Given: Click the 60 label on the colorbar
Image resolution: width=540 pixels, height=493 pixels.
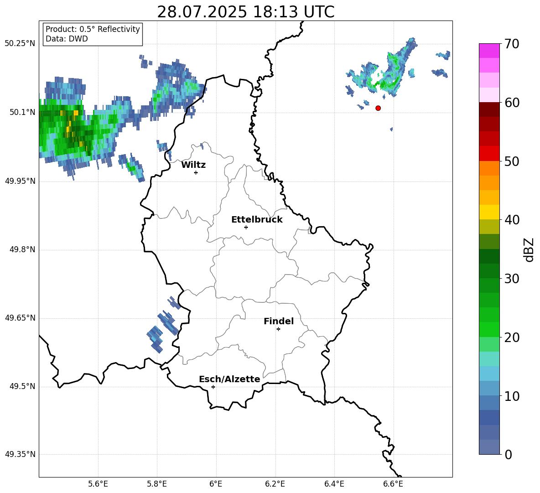Looking at the screenshot, I should [512, 103].
